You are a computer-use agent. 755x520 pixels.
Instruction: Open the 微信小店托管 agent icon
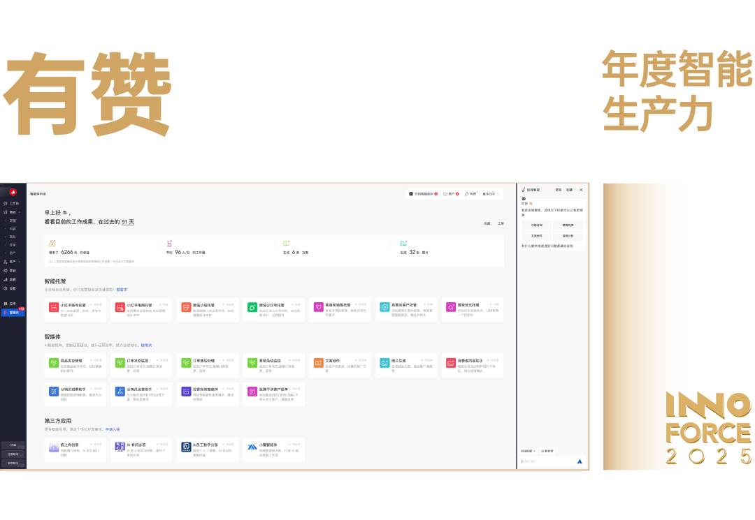pyautogui.click(x=252, y=307)
